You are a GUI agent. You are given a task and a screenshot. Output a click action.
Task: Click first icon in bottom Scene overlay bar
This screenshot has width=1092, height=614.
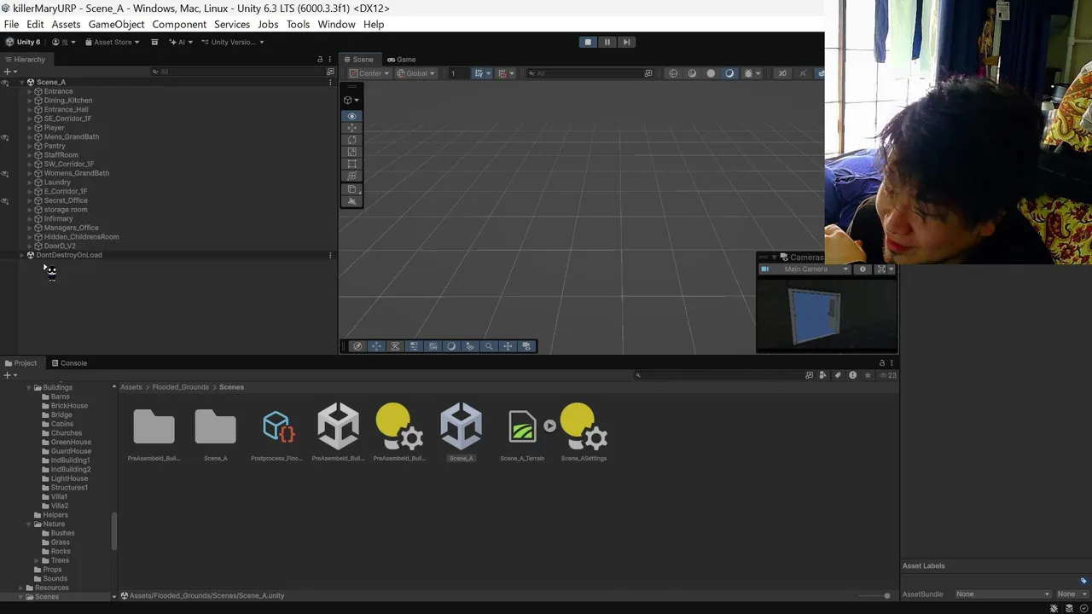[x=357, y=346]
